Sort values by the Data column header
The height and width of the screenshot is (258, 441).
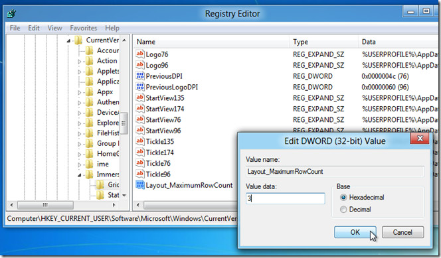click(x=398, y=42)
